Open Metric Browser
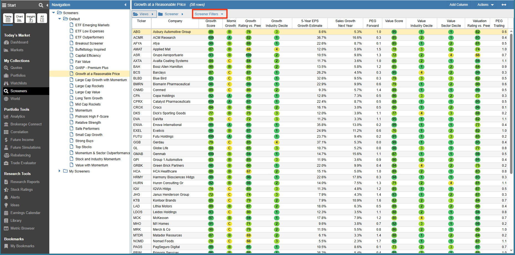 (x=22, y=228)
